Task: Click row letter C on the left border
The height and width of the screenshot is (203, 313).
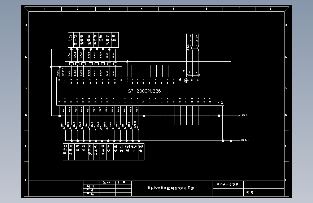Action: pos(26,88)
